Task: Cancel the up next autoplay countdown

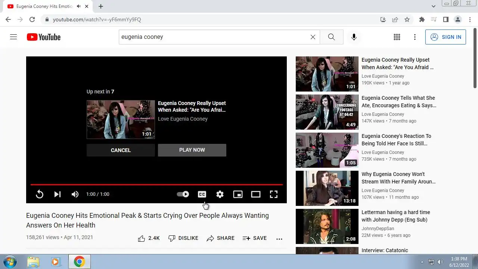Action: coord(121,150)
